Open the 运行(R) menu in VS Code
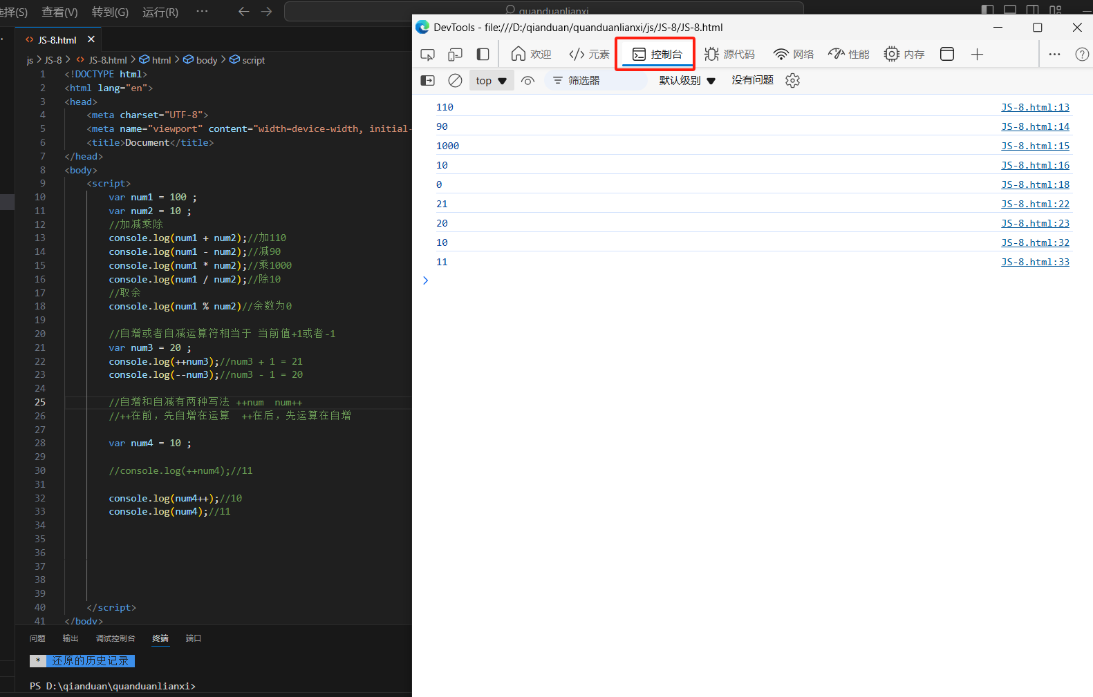1093x697 pixels. pyautogui.click(x=160, y=12)
